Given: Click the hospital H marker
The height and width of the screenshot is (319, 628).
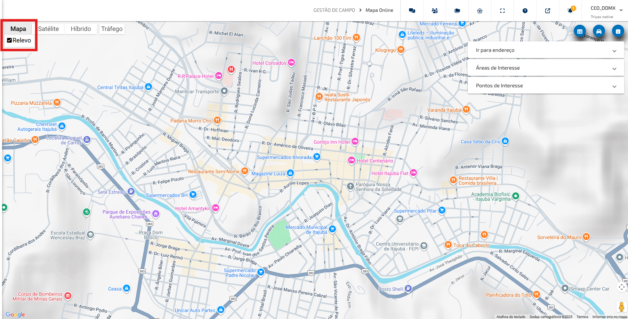Looking at the screenshot, I should coord(231,69).
